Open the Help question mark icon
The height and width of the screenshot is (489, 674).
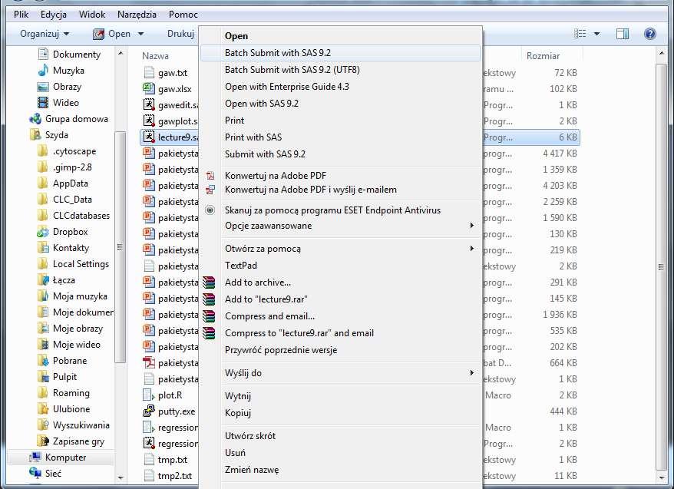point(650,34)
